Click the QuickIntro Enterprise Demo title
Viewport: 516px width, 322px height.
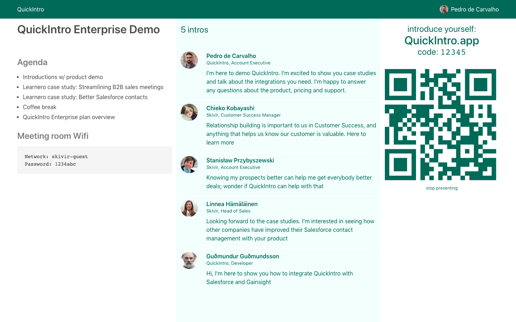pyautogui.click(x=89, y=29)
